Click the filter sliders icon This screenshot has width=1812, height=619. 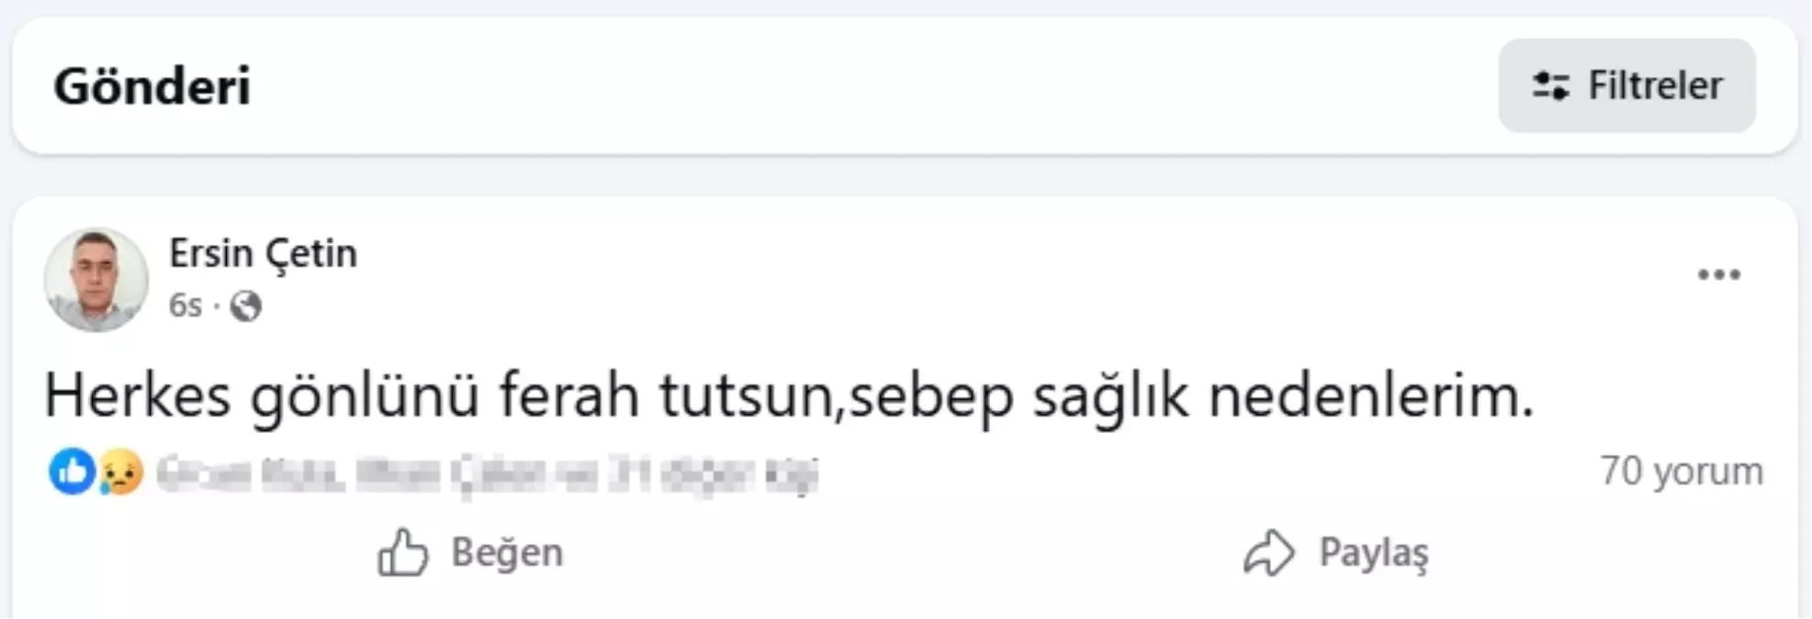pos(1550,86)
